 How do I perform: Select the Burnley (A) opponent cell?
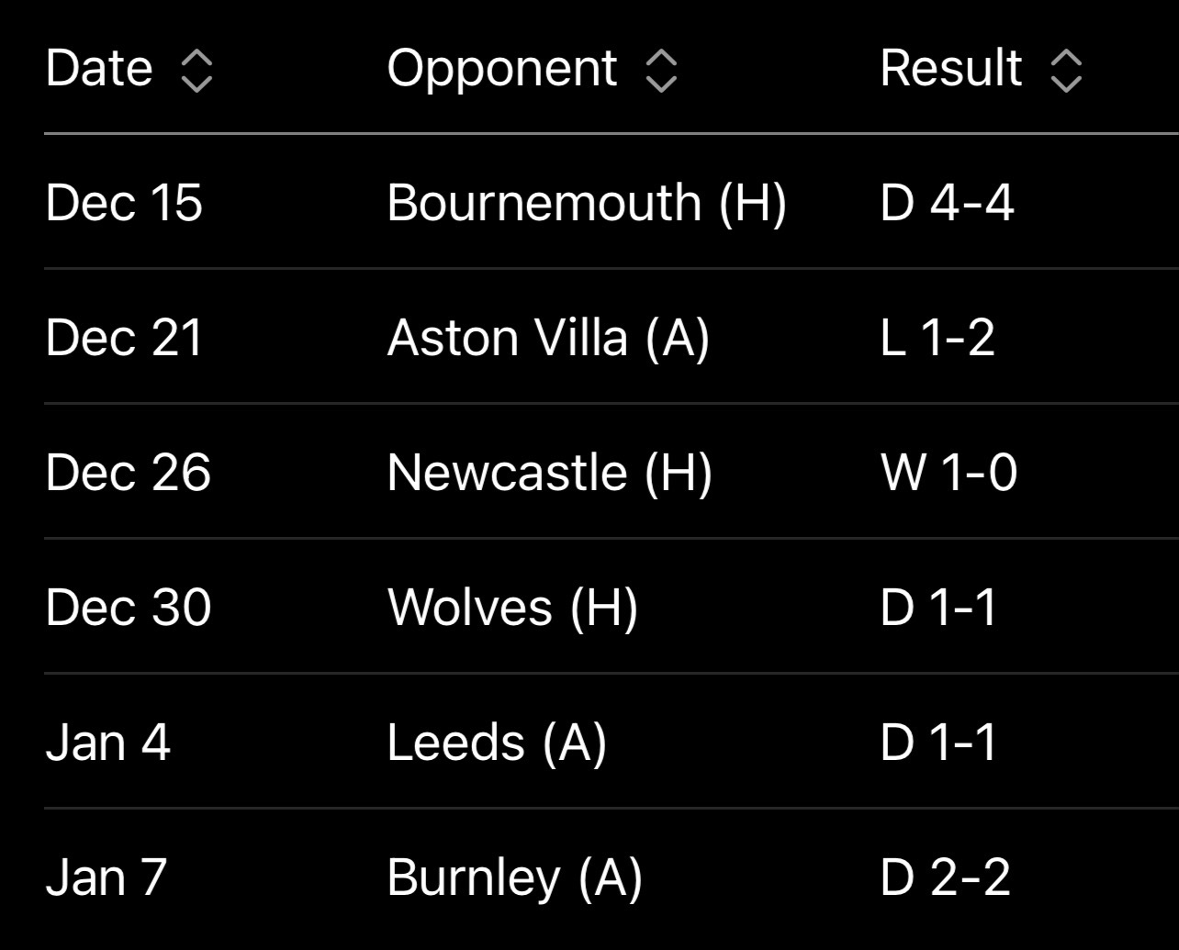pyautogui.click(x=514, y=877)
